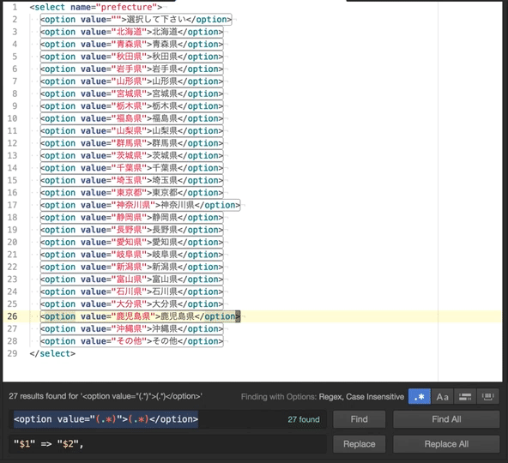Click the Find button

click(x=360, y=419)
